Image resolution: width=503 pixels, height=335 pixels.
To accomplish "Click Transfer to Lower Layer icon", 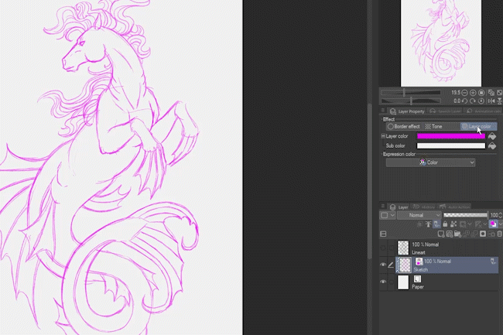I will 466,234.
